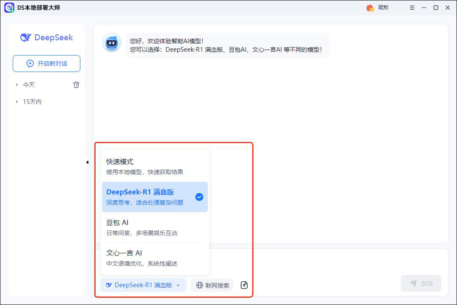Open the hamburger menu in title bar
Image resolution: width=457 pixels, height=305 pixels.
coord(412,8)
